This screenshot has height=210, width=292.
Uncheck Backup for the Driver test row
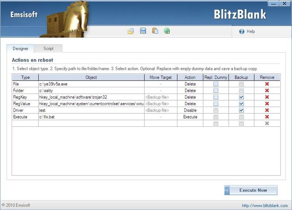(x=241, y=110)
